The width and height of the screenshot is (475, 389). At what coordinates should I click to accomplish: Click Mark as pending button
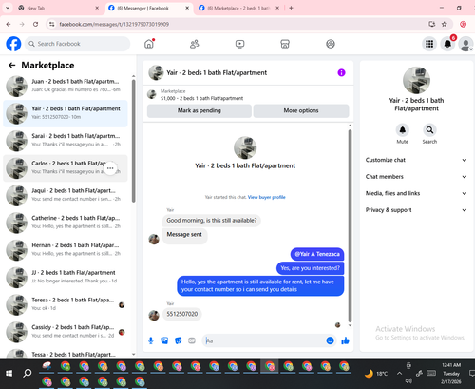point(199,111)
